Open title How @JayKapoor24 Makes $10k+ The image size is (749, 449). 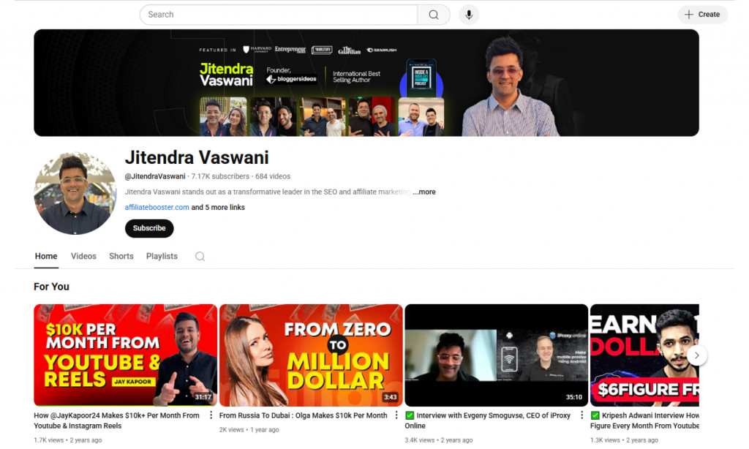116,420
